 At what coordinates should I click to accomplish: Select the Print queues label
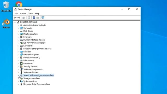(29, 61)
